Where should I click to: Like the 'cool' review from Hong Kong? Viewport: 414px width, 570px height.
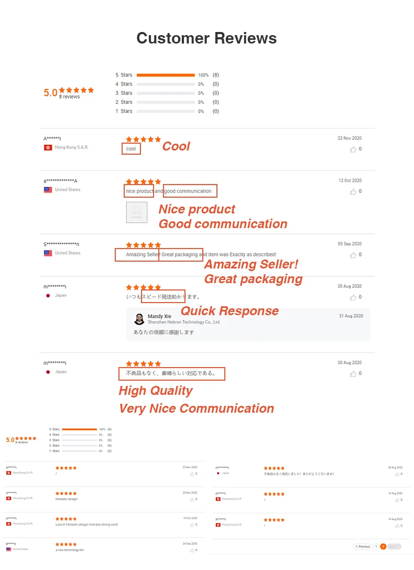pyautogui.click(x=353, y=149)
